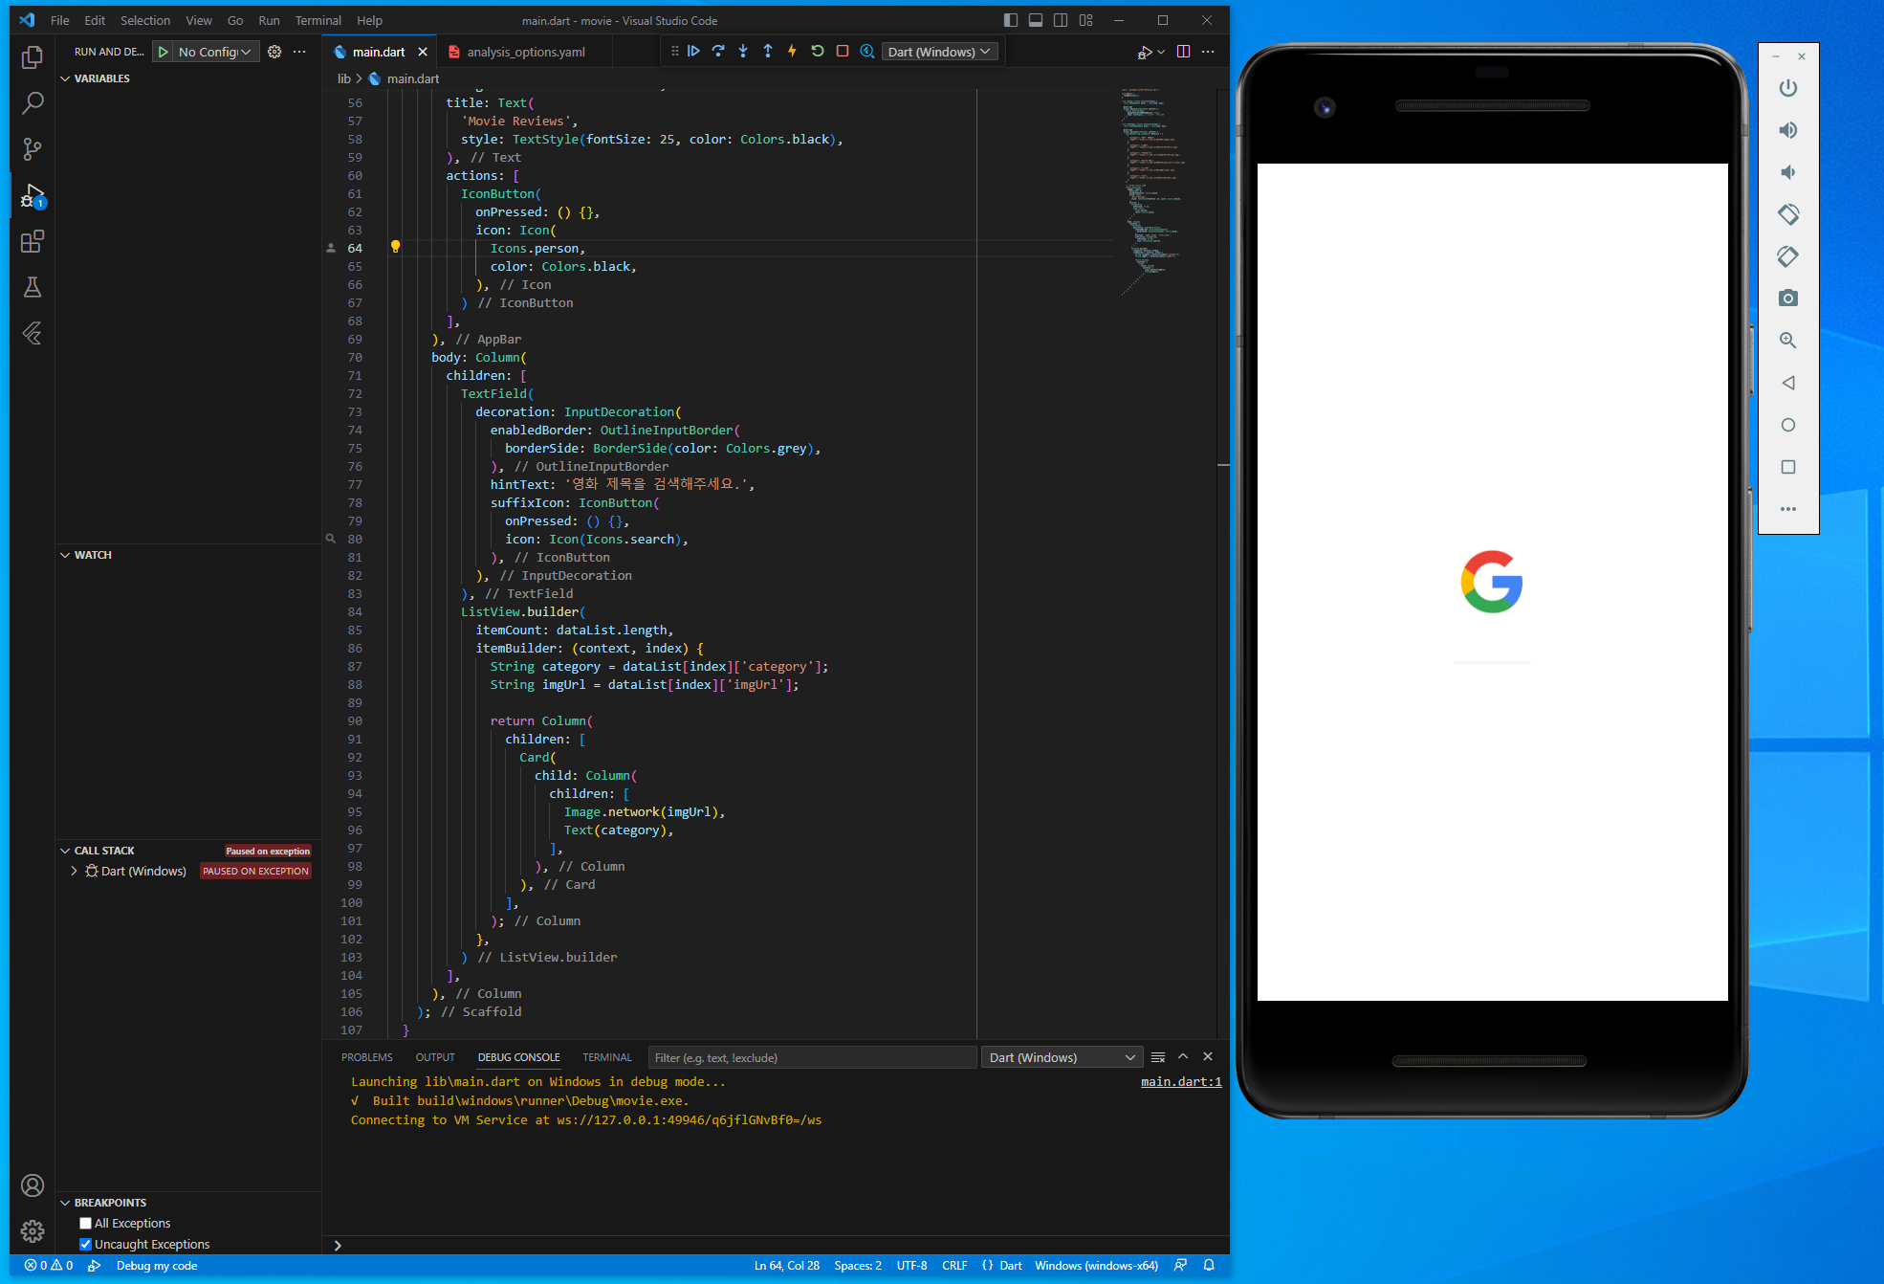This screenshot has width=1884, height=1284.
Task: Click the CRLF end-of-line status item
Action: pos(954,1265)
